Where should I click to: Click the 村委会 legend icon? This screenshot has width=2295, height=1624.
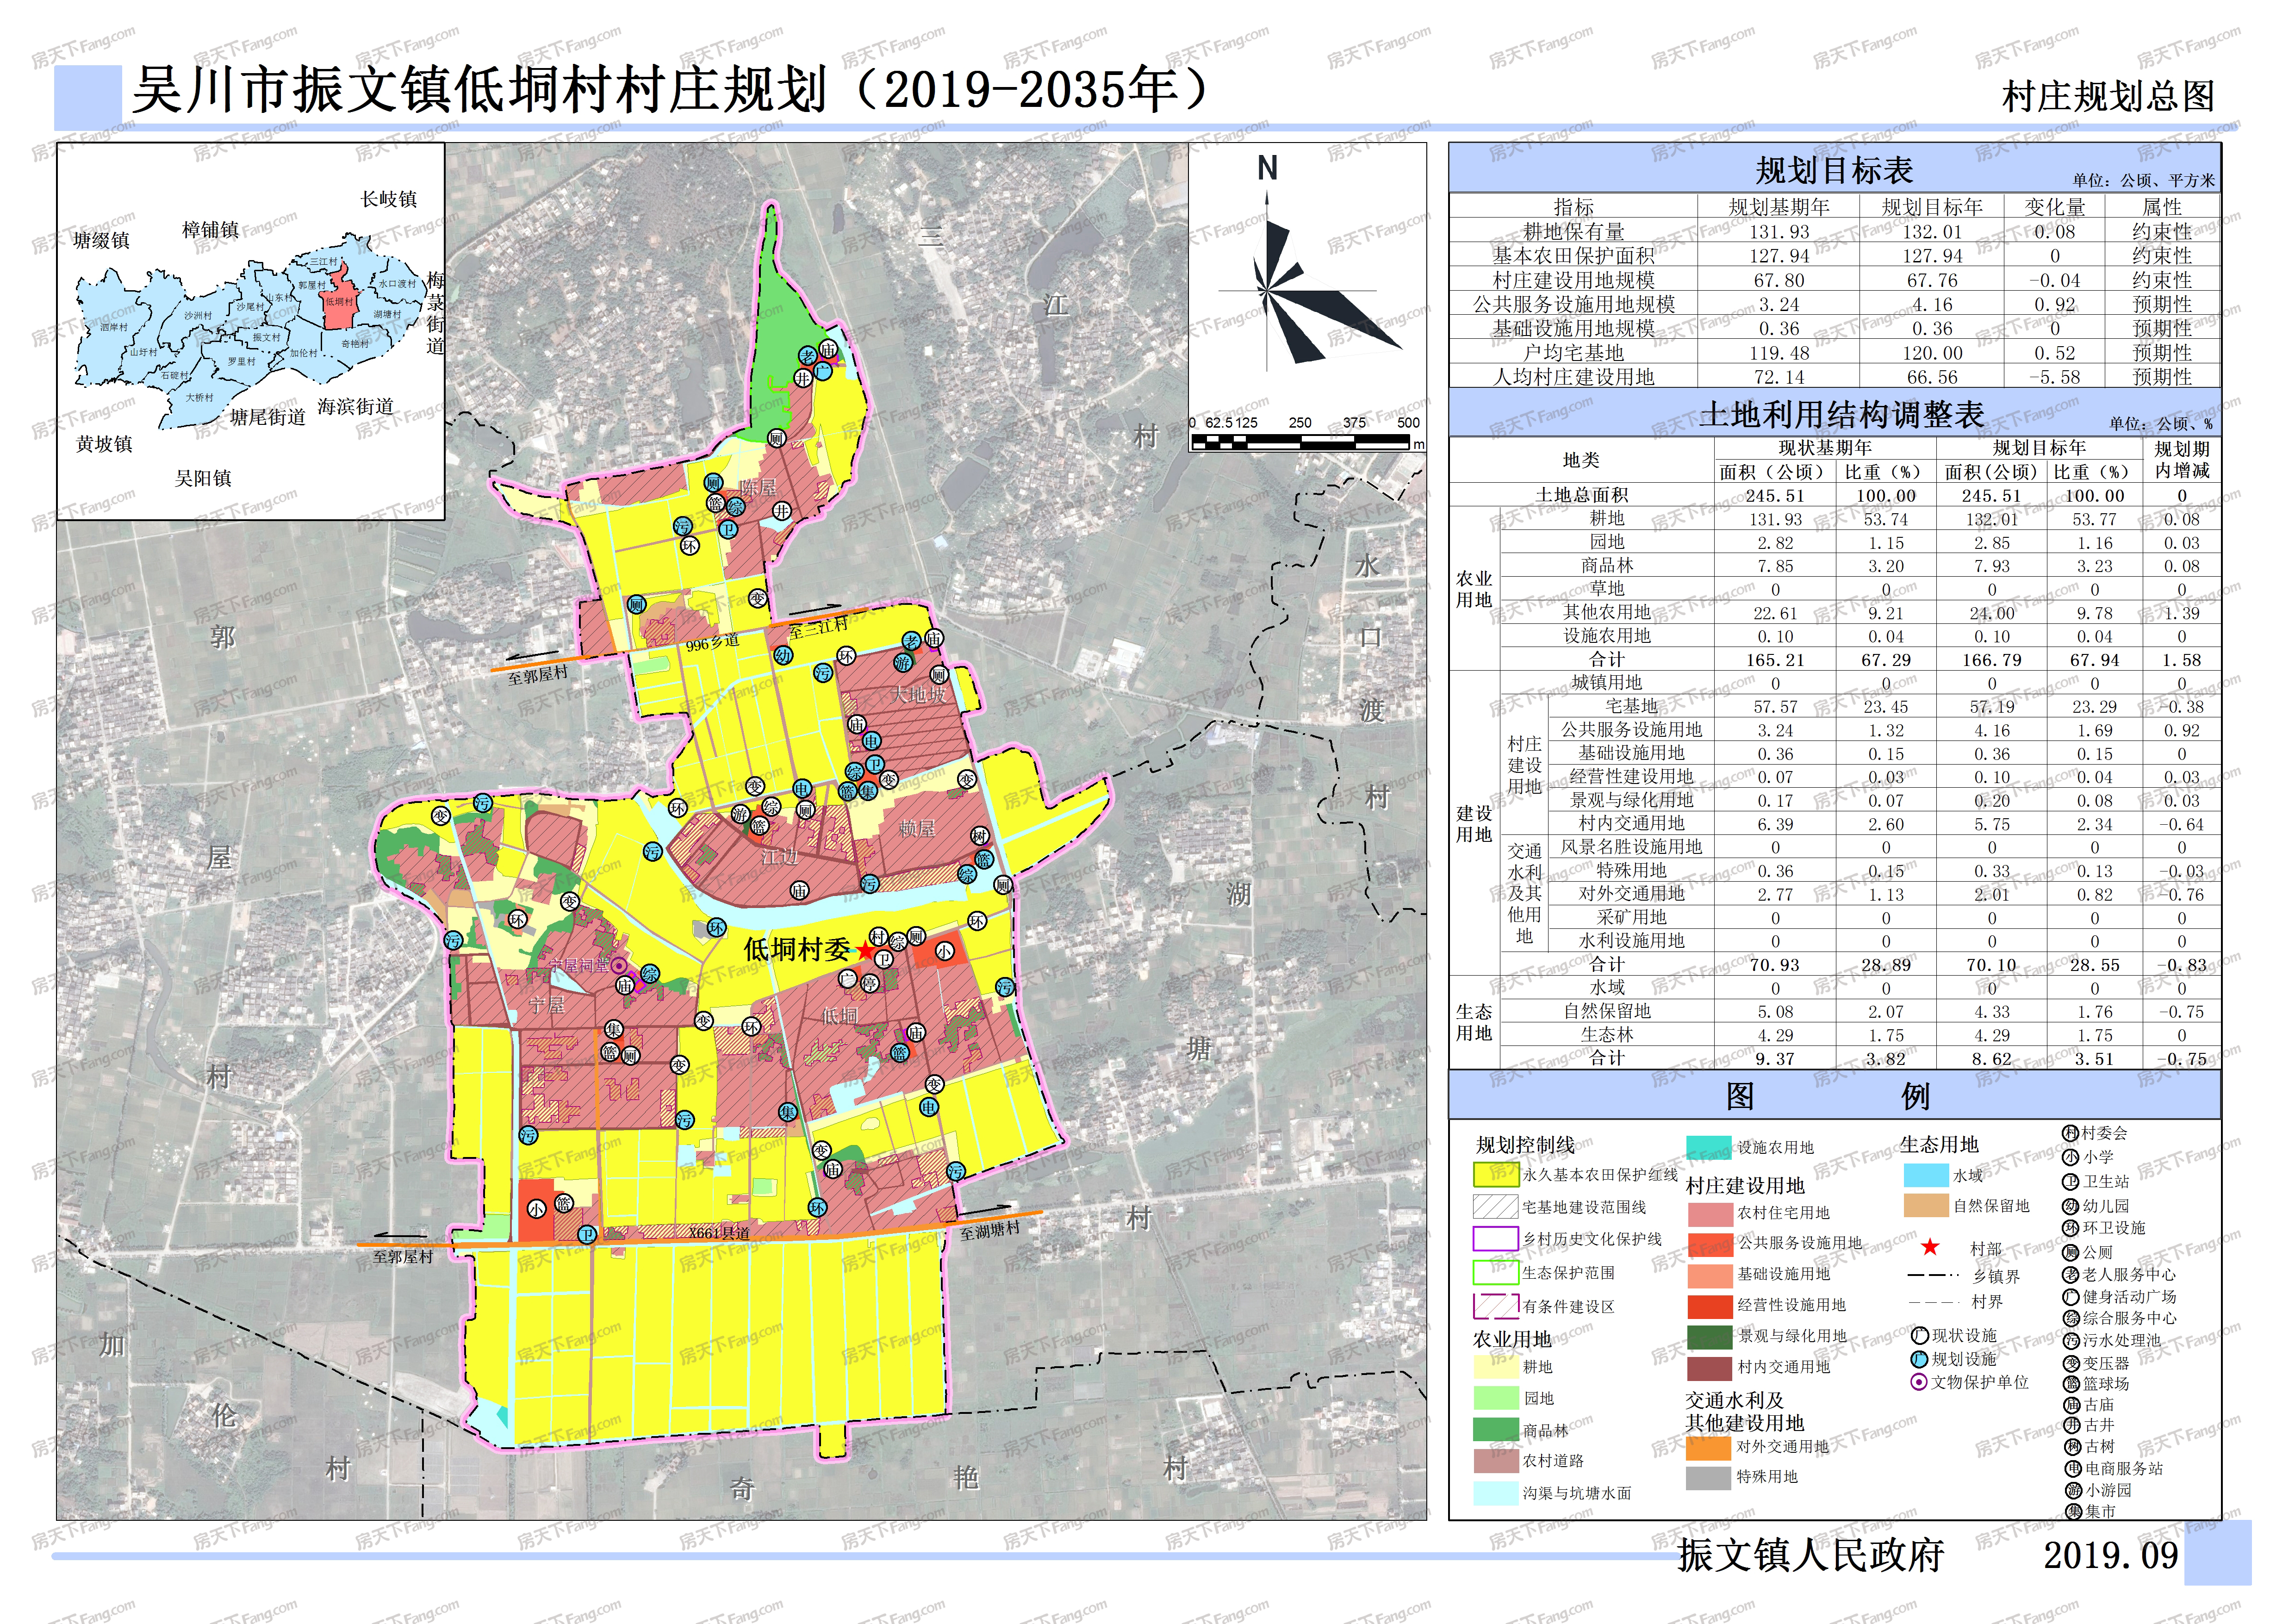tap(2070, 1133)
